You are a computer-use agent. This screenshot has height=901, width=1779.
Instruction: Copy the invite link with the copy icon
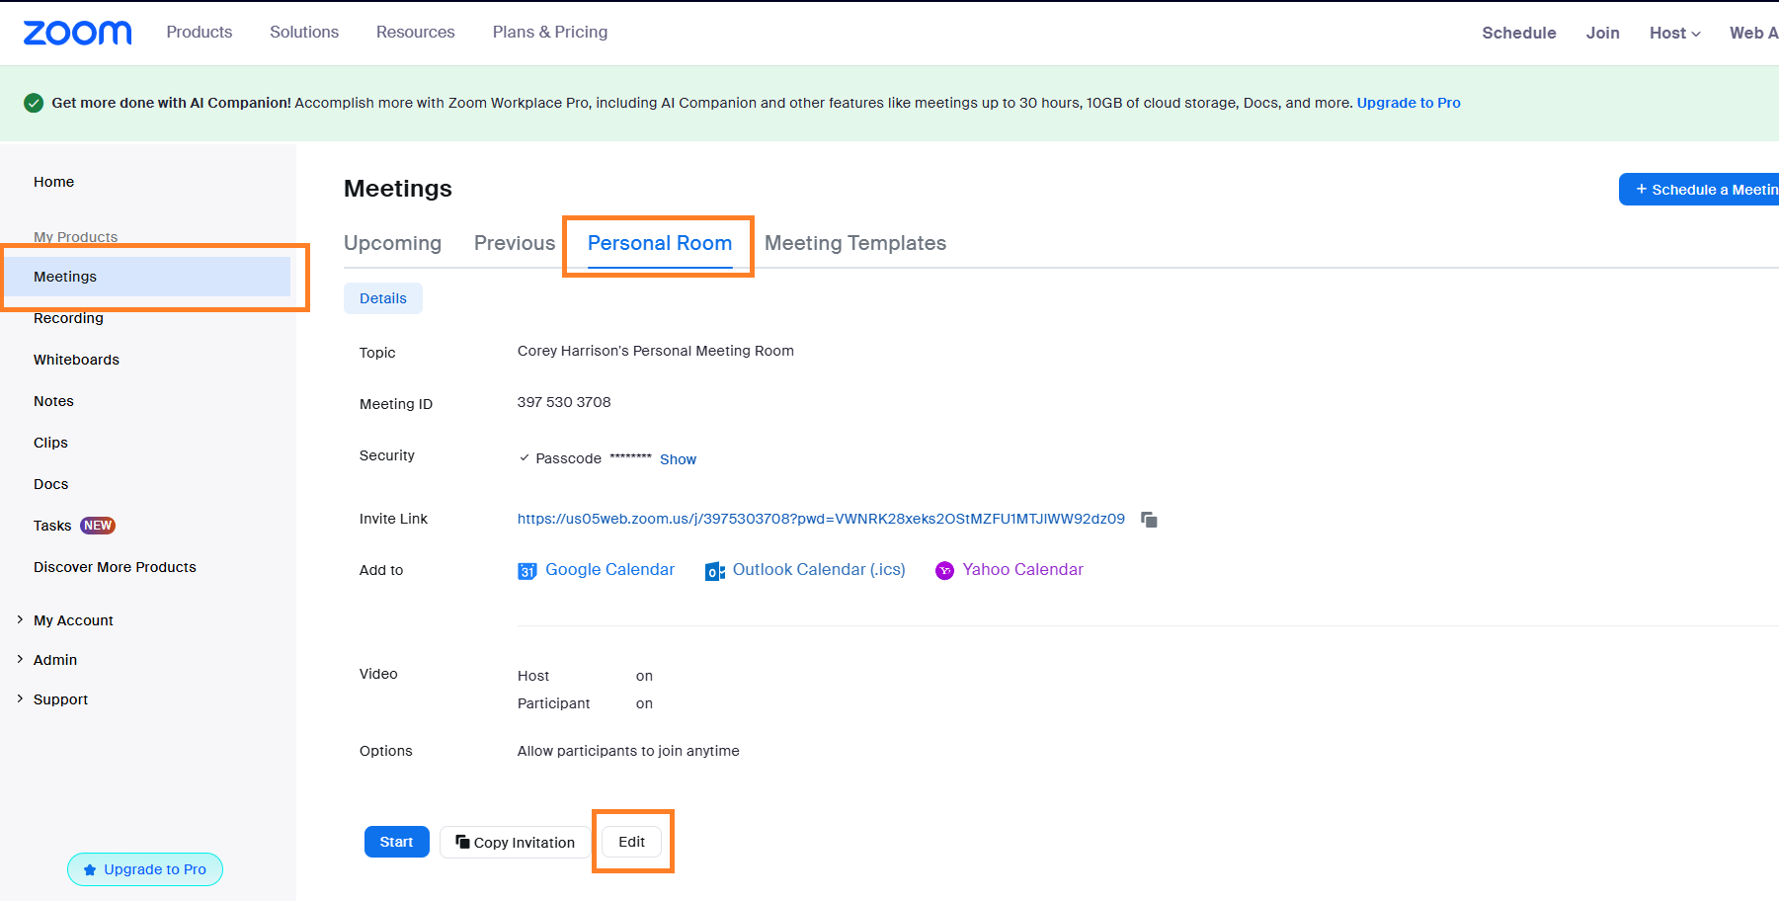1149,520
